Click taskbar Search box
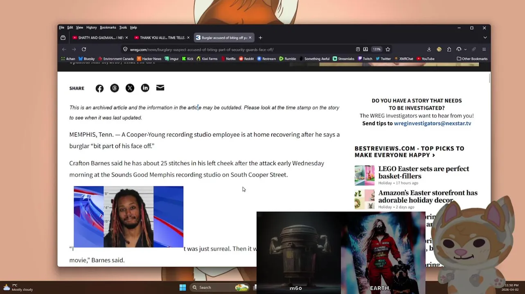The height and width of the screenshot is (294, 525). pyautogui.click(x=221, y=287)
